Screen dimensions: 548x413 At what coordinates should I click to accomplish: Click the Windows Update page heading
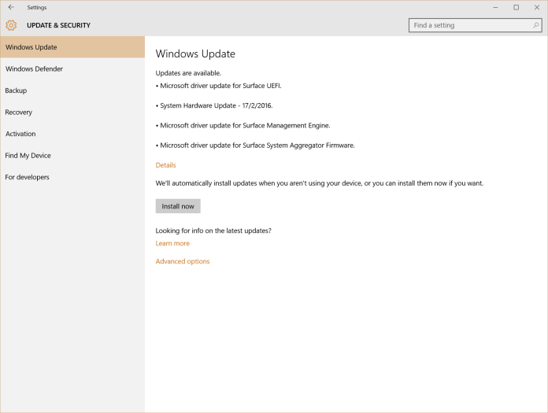pos(195,53)
